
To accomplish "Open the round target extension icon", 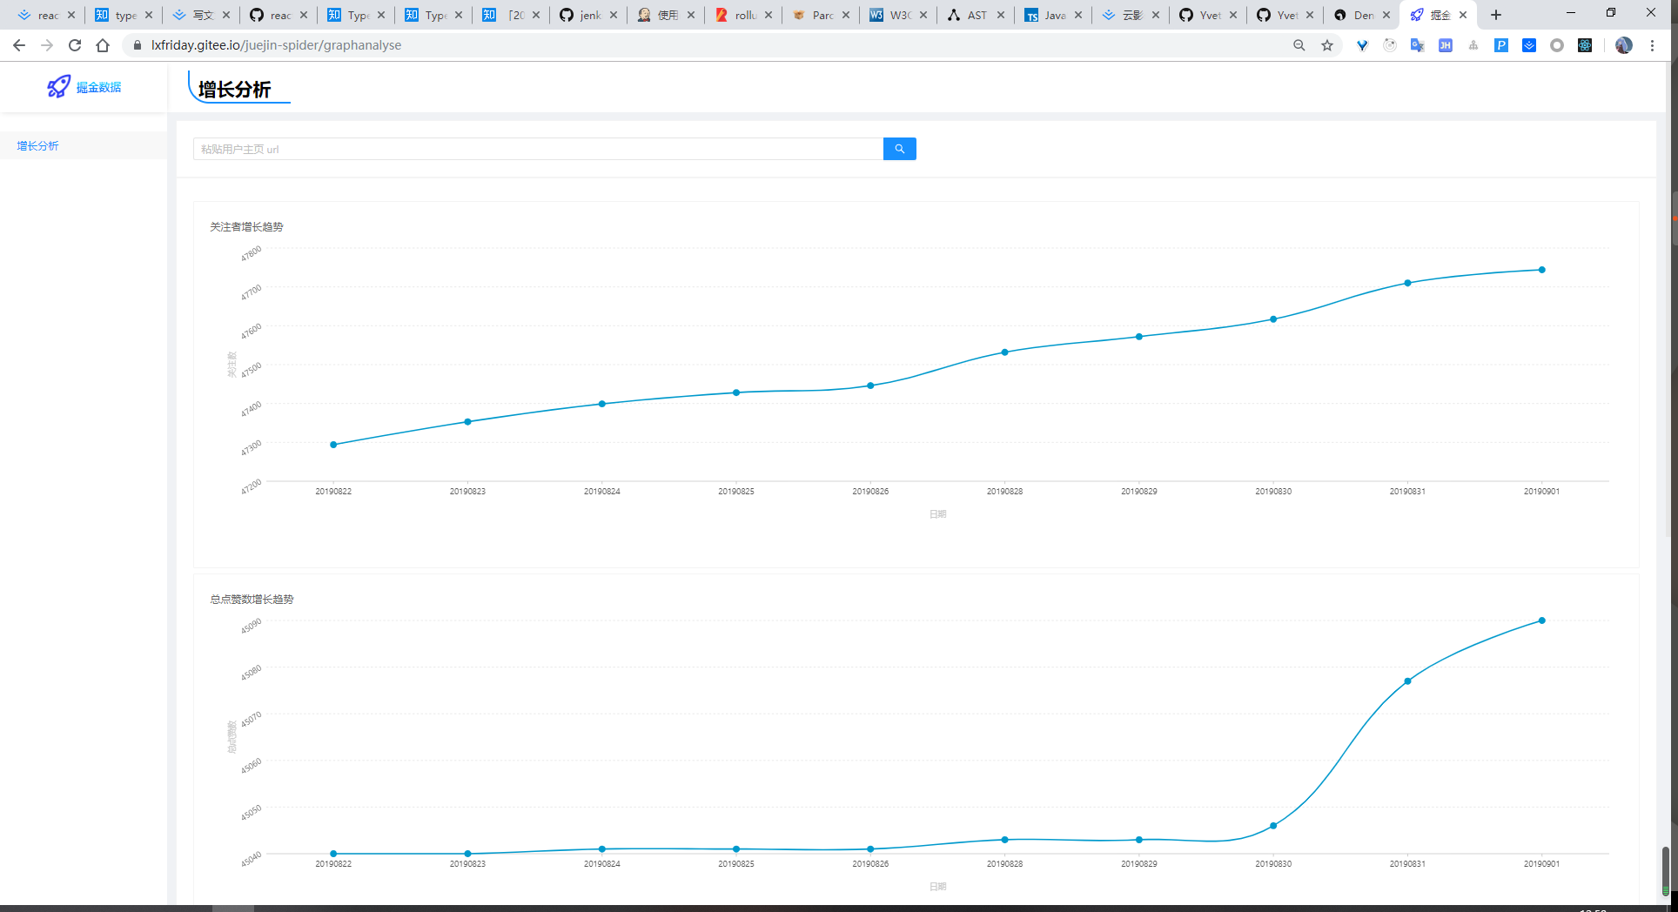I will tap(1390, 45).
